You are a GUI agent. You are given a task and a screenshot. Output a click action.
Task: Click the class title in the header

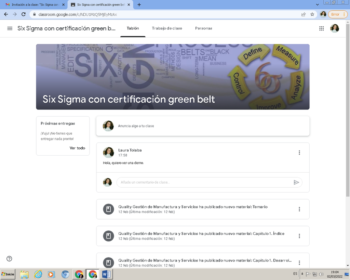(67, 28)
